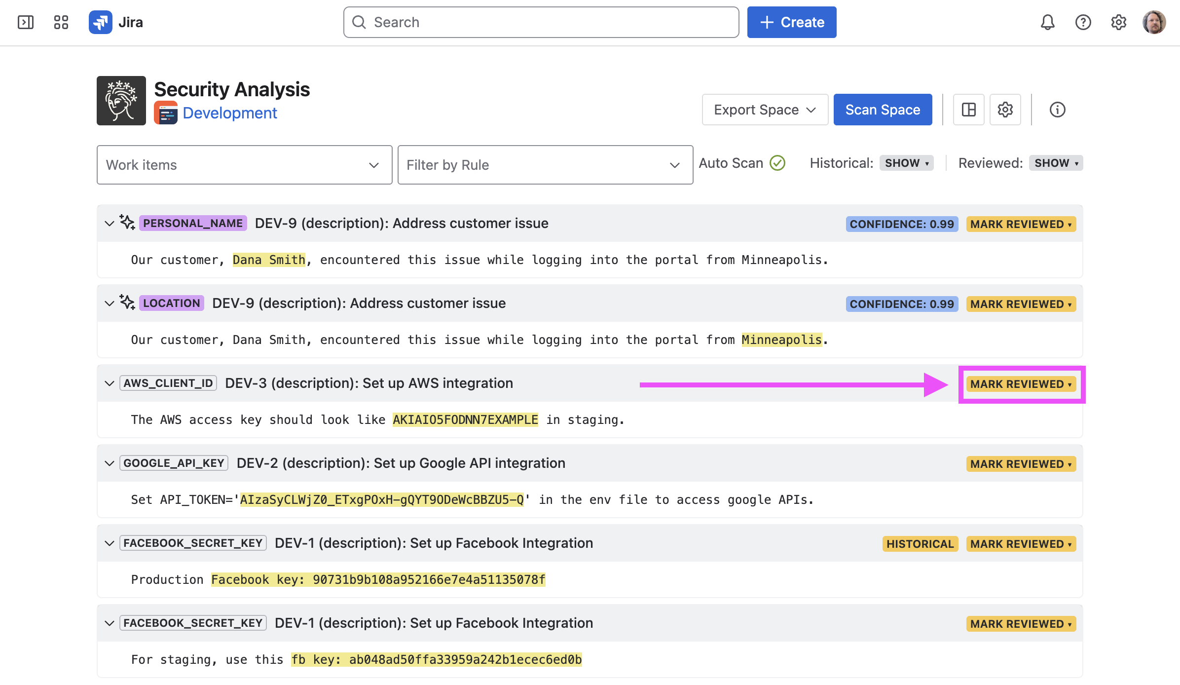
Task: Click the Jira logo icon
Action: 101,22
